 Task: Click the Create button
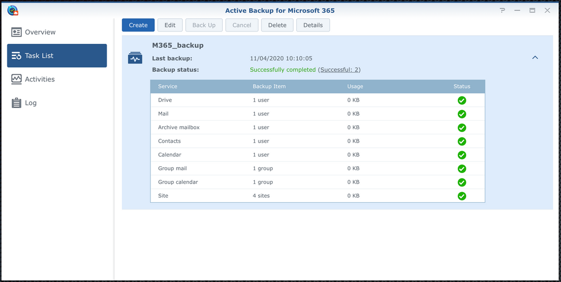click(x=138, y=25)
